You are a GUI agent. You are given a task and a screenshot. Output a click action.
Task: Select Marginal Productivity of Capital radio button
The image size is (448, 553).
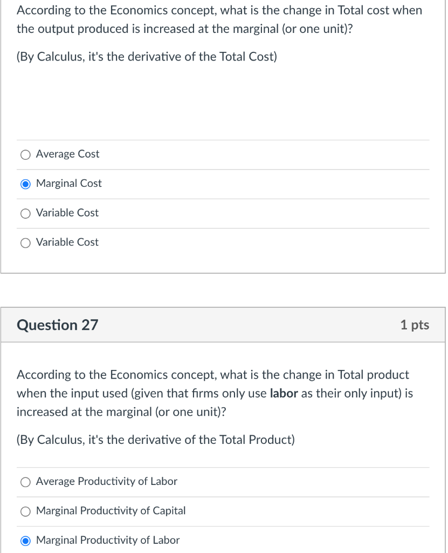point(25,511)
